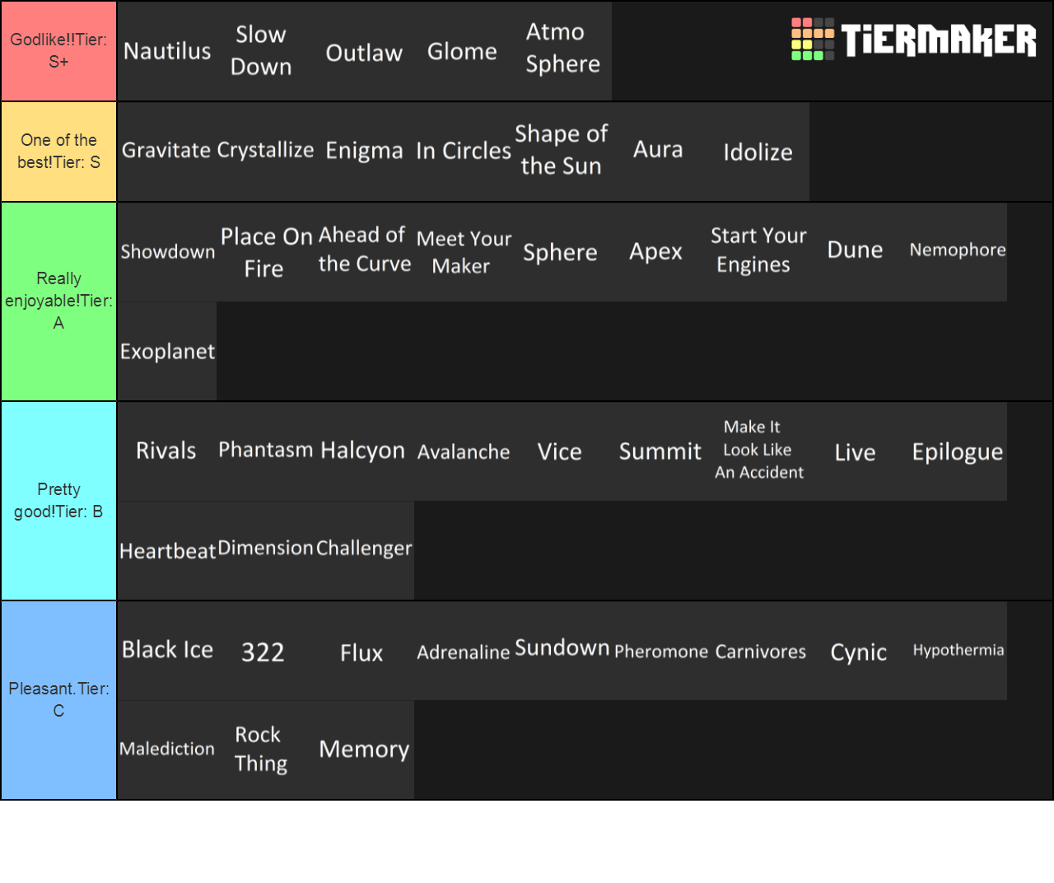Image resolution: width=1054 pixels, height=883 pixels.
Task: Click the Rock Thing item
Action: [261, 749]
